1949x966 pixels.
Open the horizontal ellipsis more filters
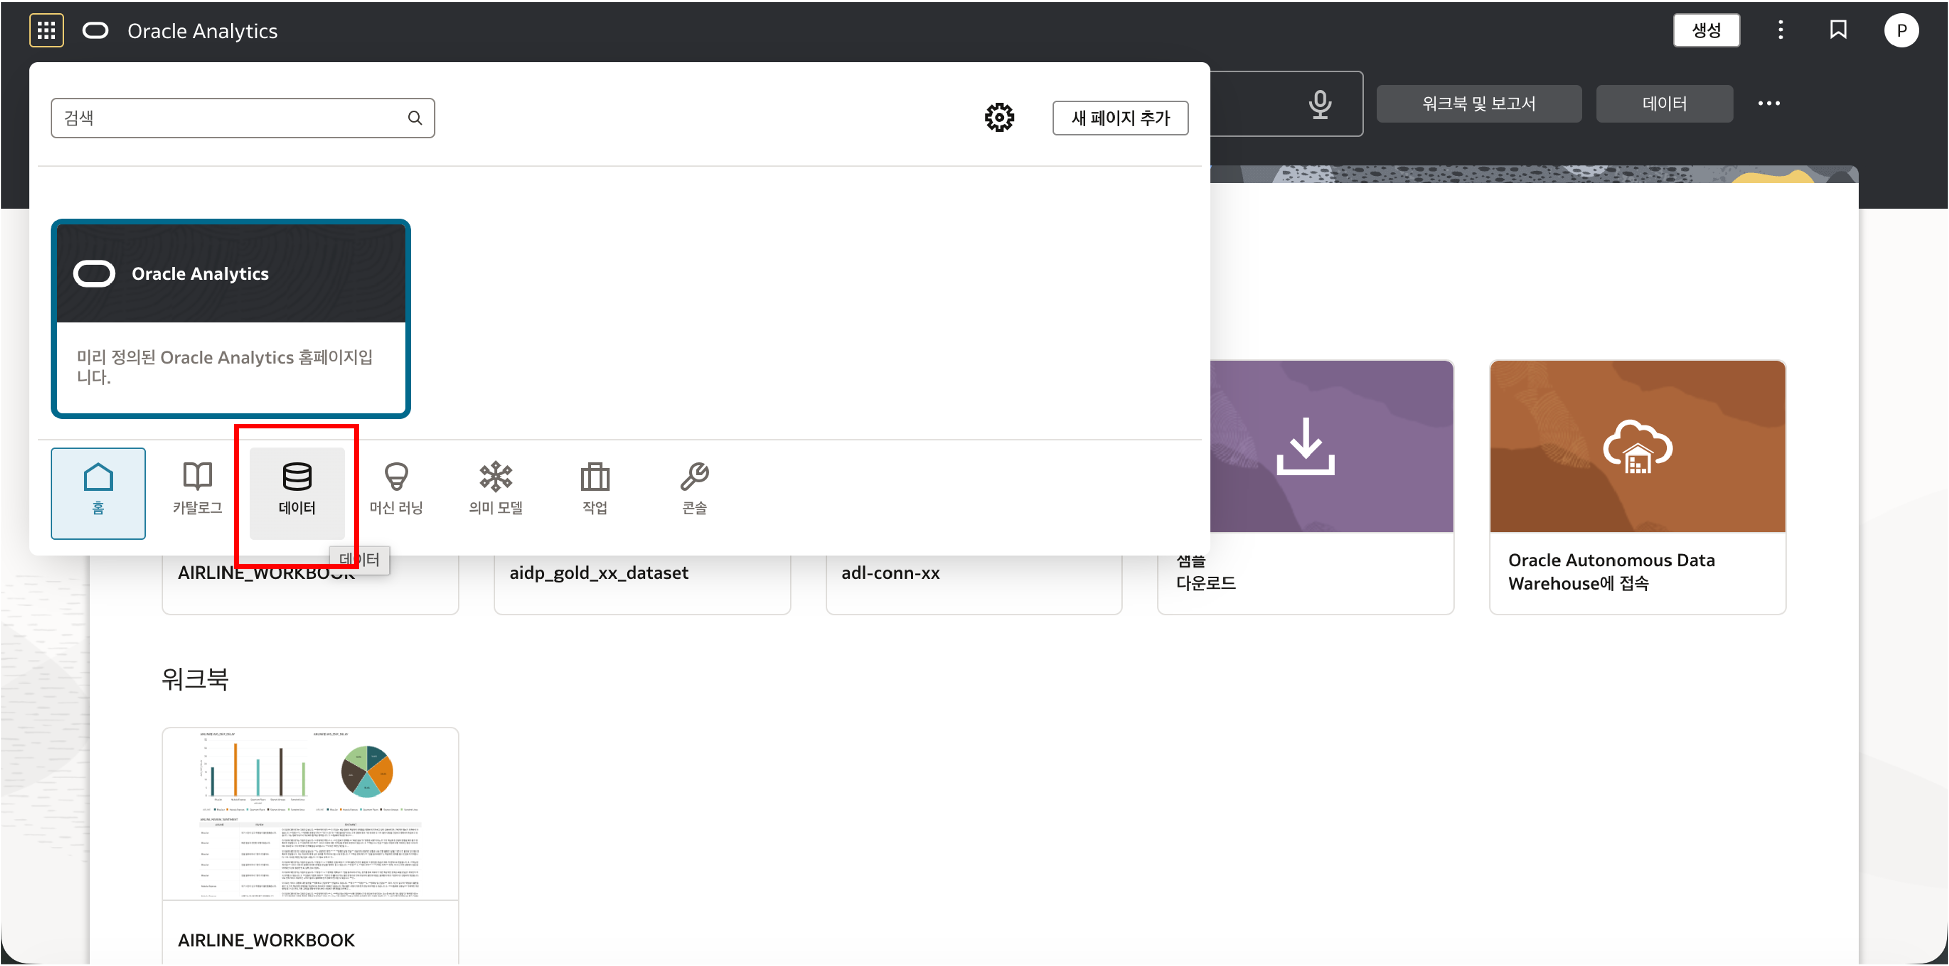(x=1768, y=103)
